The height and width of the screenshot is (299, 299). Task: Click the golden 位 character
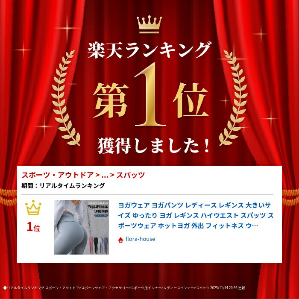pyautogui.click(x=191, y=100)
